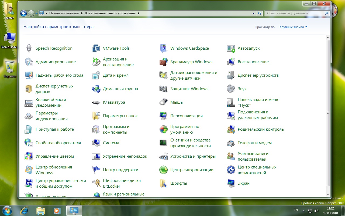The image size is (345, 216).
Task: Click the vertical scrollbar down arrow
Action: 328,194
